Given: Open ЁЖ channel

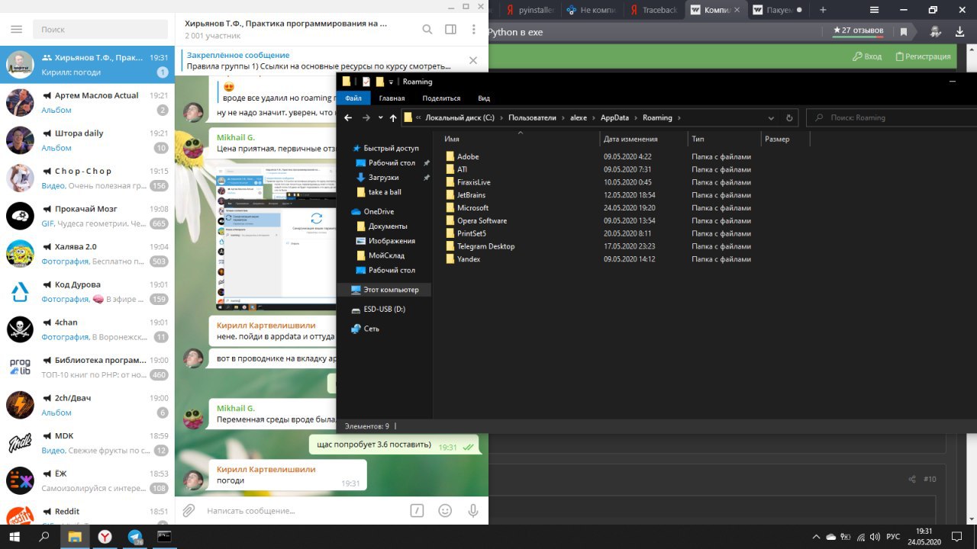Looking at the screenshot, I should point(87,480).
